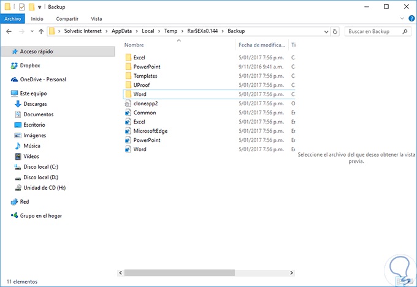The width and height of the screenshot is (417, 287).
Task: Open the Archivo ribbon tab
Action: (12, 19)
